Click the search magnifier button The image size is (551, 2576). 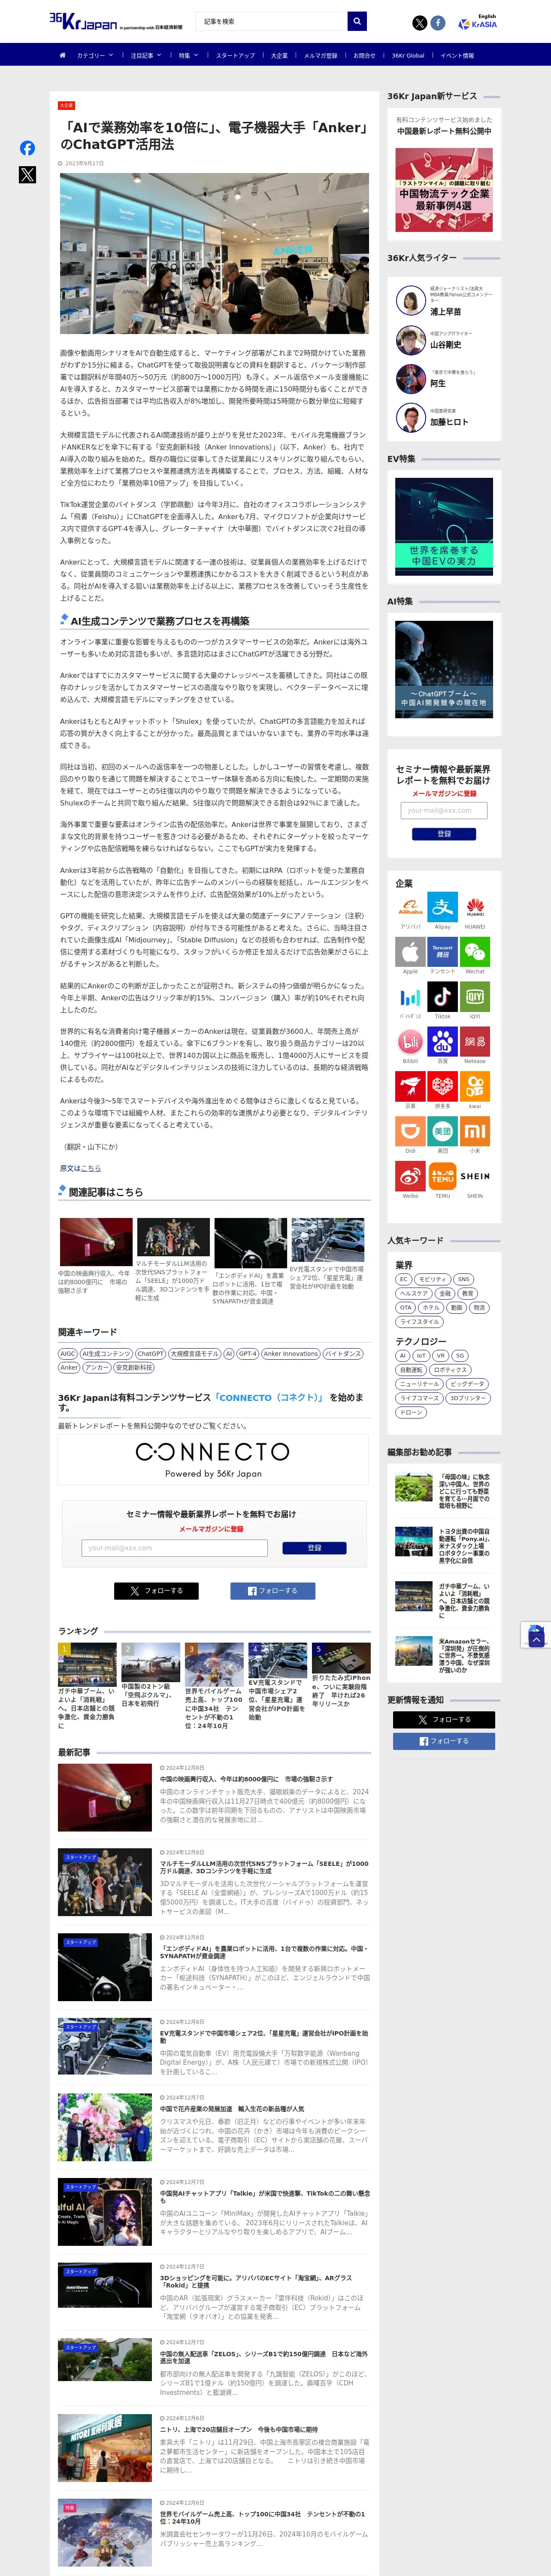(x=357, y=21)
